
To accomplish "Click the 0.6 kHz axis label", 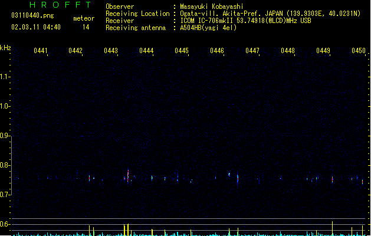I will click(x=5, y=224).
